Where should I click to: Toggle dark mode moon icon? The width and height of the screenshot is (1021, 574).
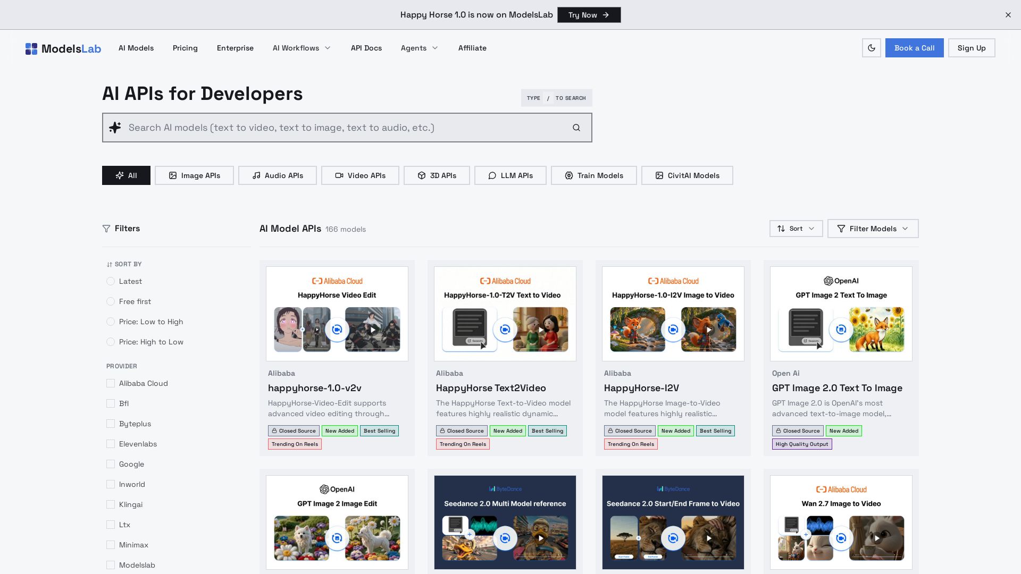coord(872,48)
